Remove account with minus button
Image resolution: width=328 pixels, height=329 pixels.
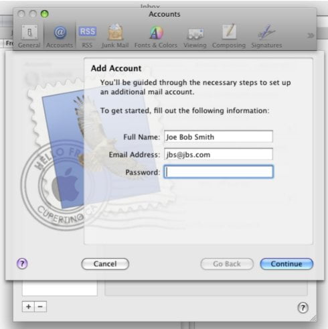tap(40, 307)
